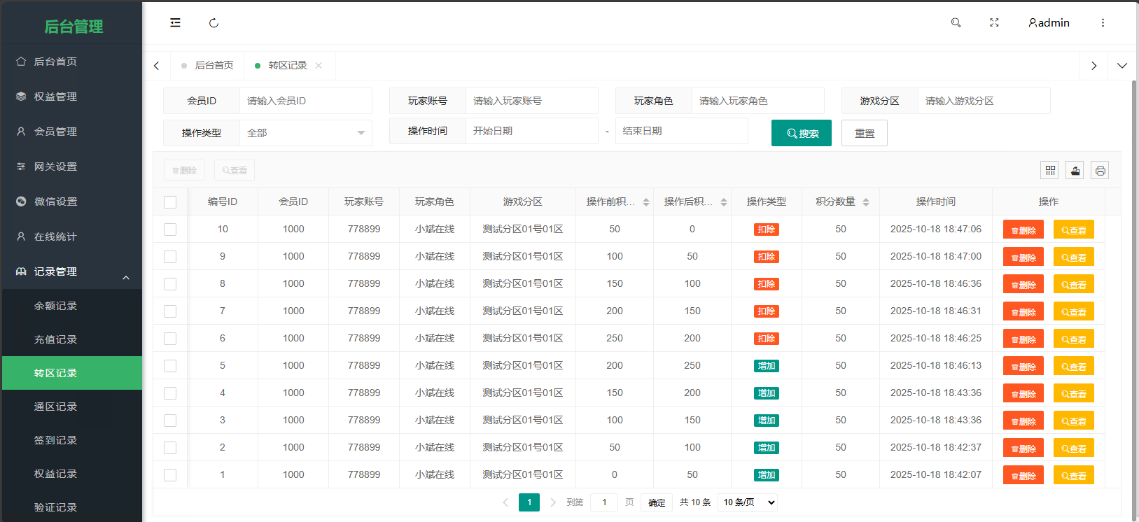Check the row with 编号ID 8
Image resolution: width=1139 pixels, height=522 pixels.
tap(170, 284)
